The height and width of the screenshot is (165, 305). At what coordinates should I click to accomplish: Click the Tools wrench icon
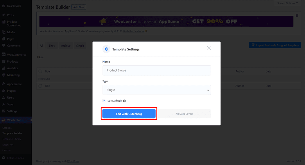[x=3, y=104]
